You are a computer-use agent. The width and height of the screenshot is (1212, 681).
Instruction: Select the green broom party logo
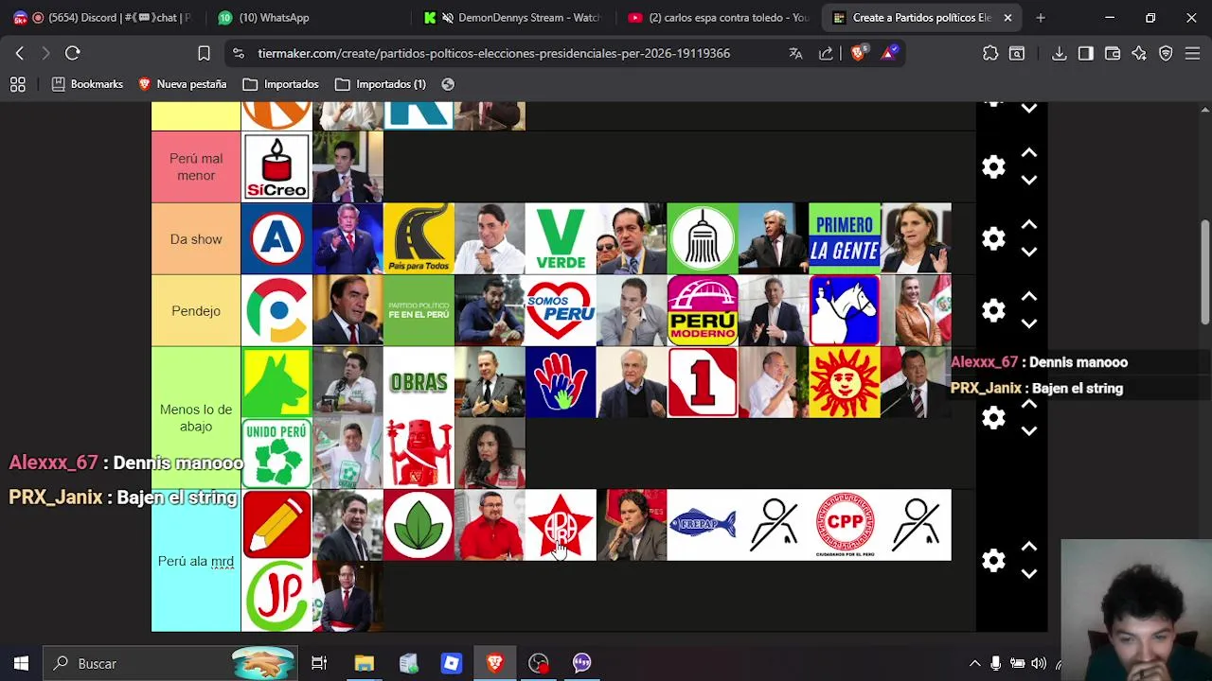(703, 239)
